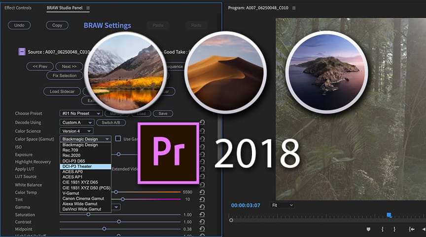Screen dimensions: 426x237
Task: Reset Contrast with its revert icon
Action: 202,222
